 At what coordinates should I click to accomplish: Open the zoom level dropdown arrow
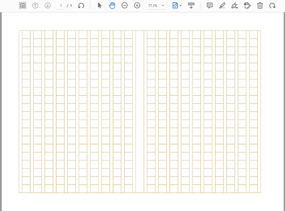tap(163, 6)
